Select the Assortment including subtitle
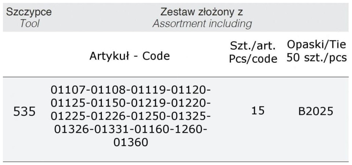Screen dimensions: 352x165 pos(202,24)
